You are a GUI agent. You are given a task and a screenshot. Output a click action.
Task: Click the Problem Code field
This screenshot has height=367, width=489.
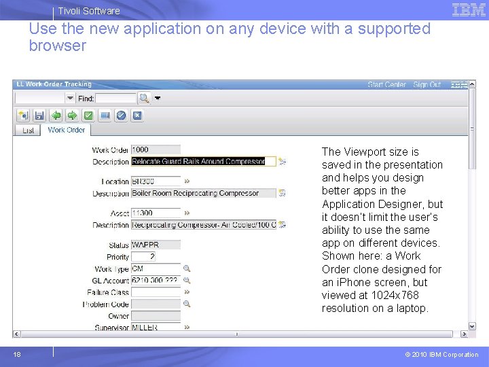coord(156,304)
